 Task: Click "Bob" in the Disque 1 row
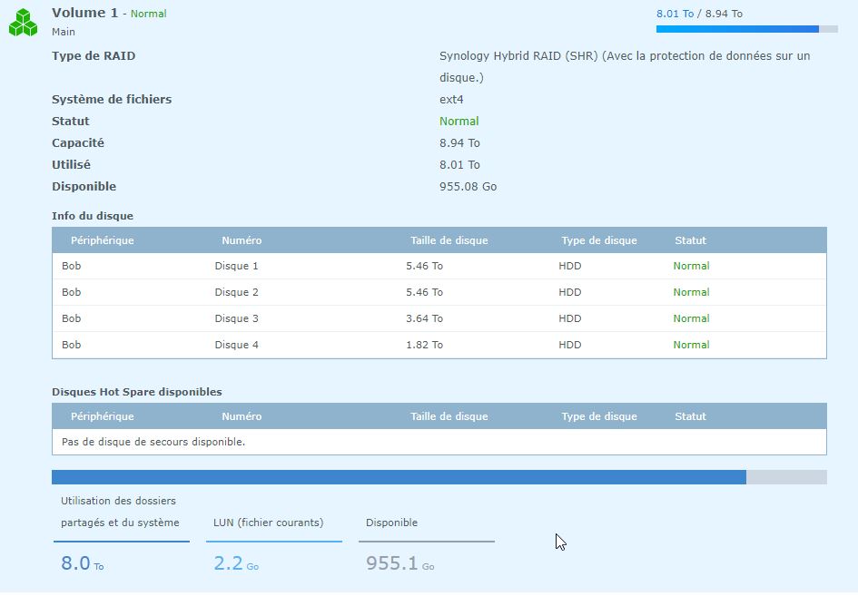click(x=71, y=267)
